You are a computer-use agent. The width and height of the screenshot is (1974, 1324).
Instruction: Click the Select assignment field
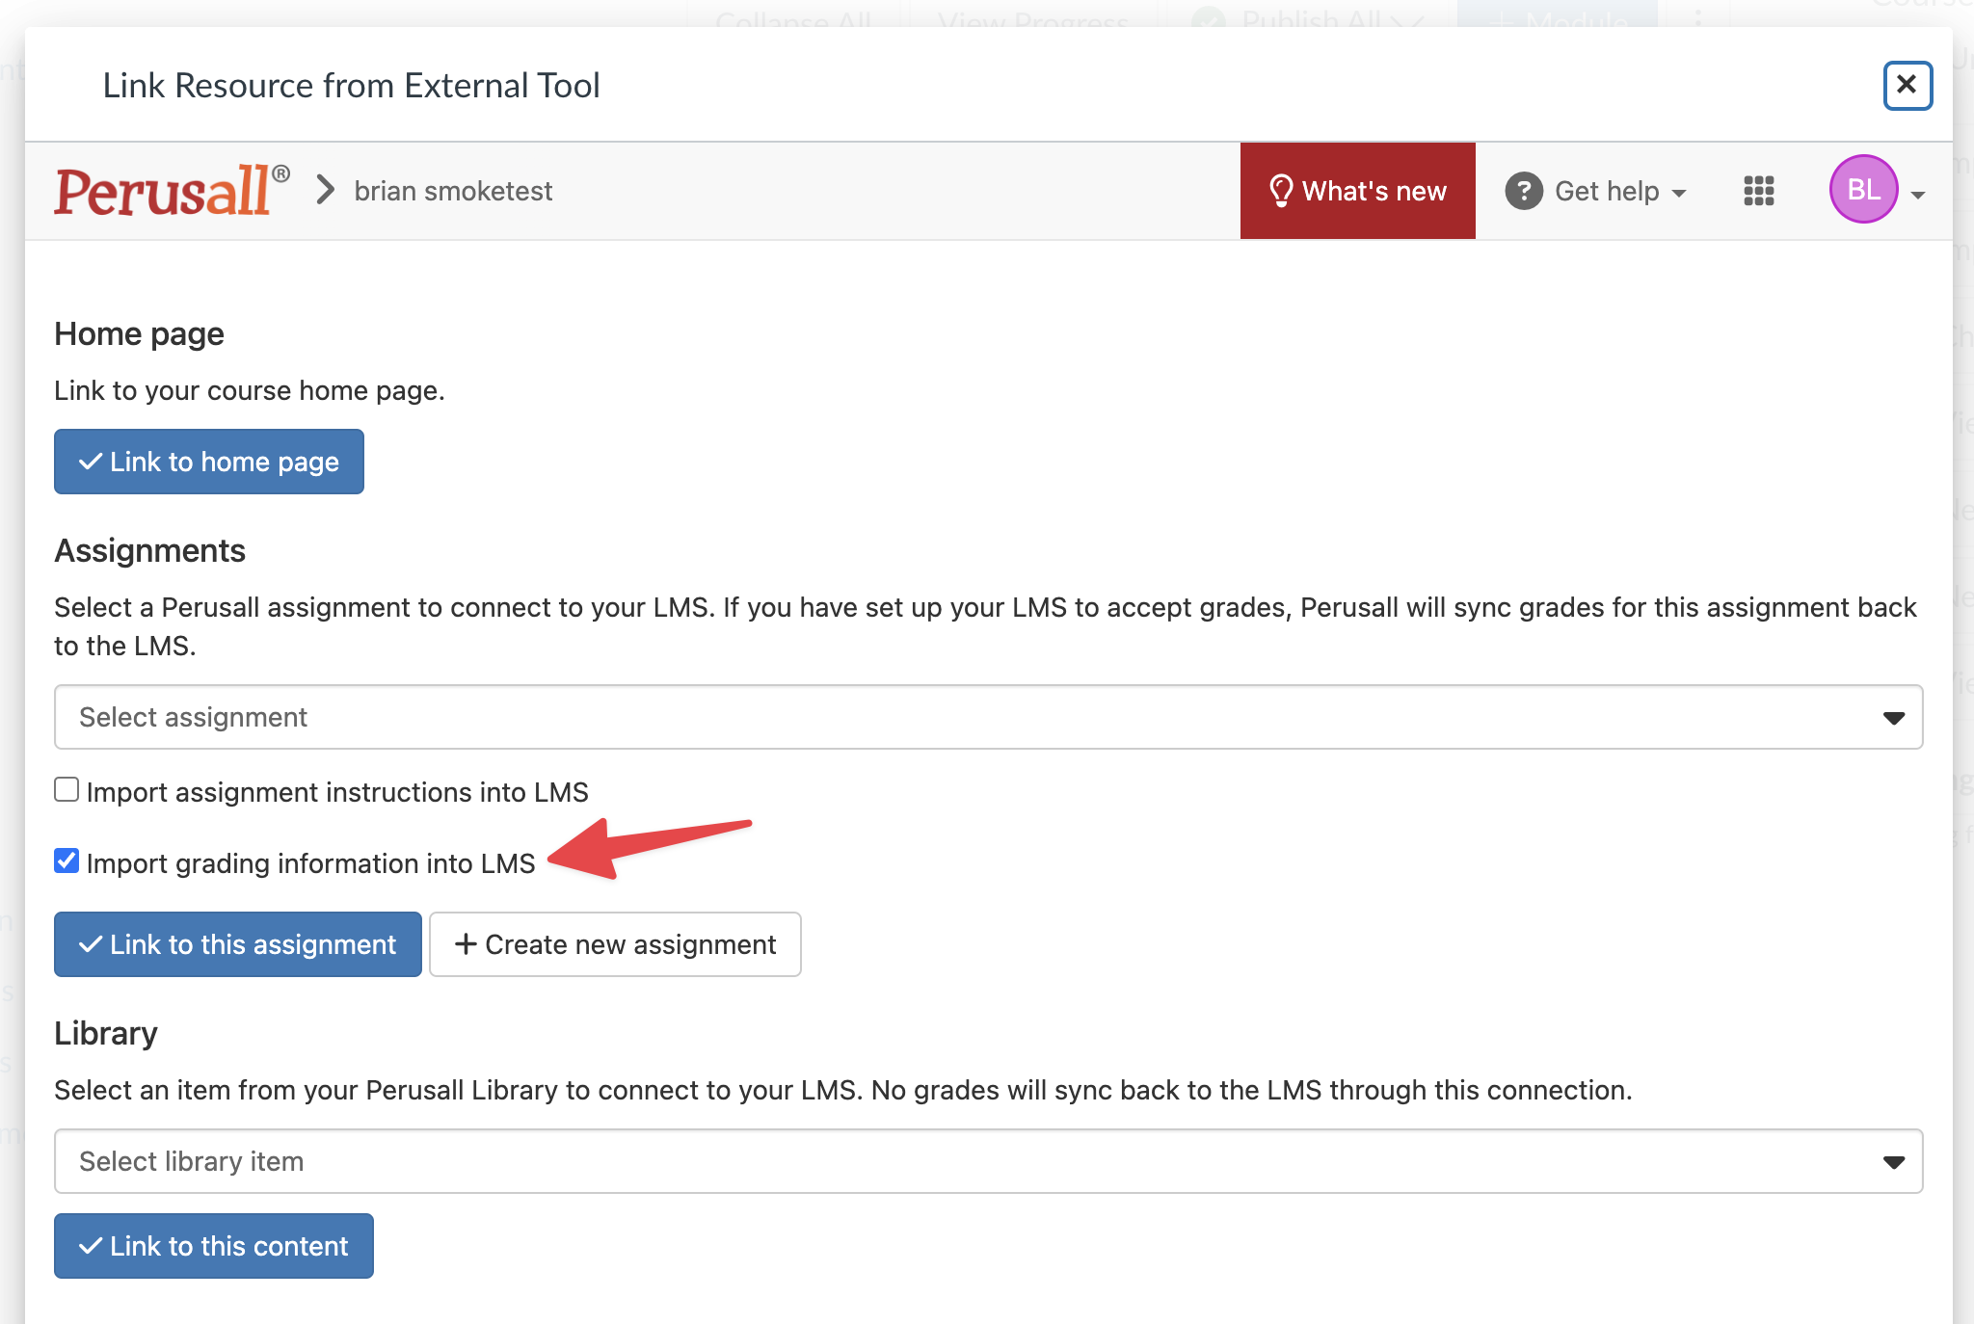point(675,717)
